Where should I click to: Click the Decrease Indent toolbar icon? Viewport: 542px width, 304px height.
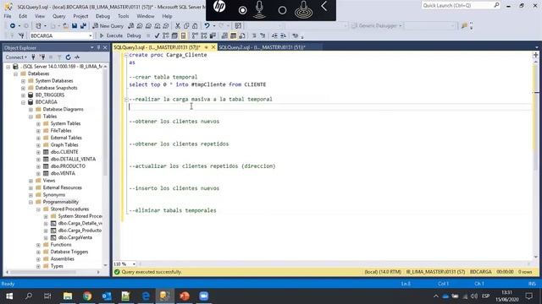[x=274, y=35]
